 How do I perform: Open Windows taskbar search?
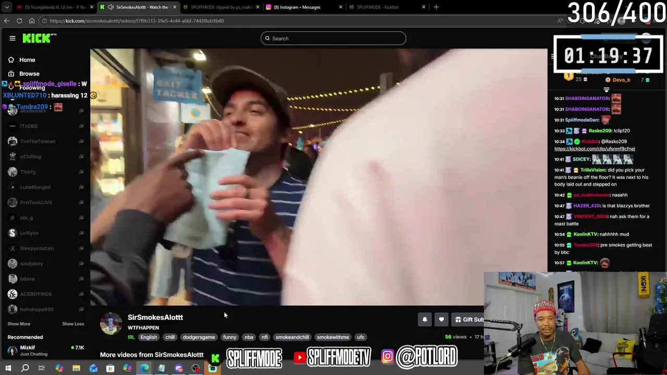click(x=24, y=368)
